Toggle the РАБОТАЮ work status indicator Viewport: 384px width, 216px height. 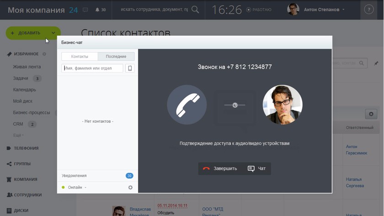coord(259,10)
